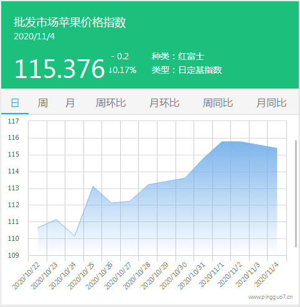The width and height of the screenshot is (300, 307).
Task: Open the 周环比 tab
Action: [111, 103]
